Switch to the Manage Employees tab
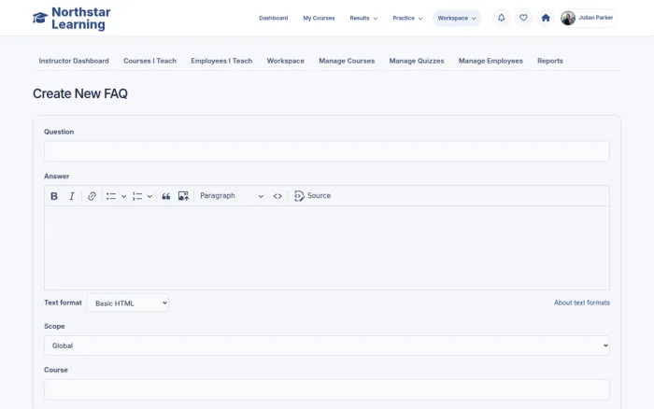Viewport: 654px width, 409px height. (490, 61)
